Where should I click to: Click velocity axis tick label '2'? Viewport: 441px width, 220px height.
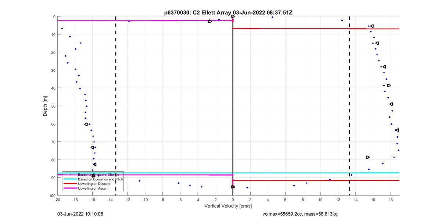pos(250,200)
